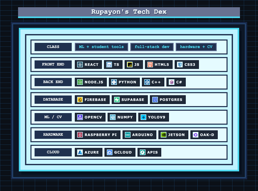Click the blue CSS3 shield icon
258x191 pixels.
coord(180,65)
